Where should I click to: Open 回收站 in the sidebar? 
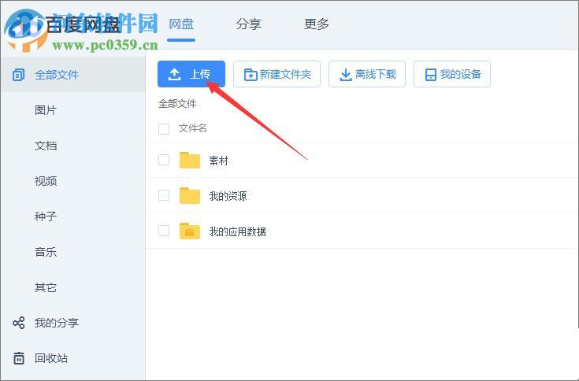[51, 358]
